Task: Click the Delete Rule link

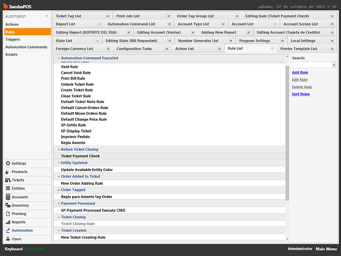Action: click(302, 87)
